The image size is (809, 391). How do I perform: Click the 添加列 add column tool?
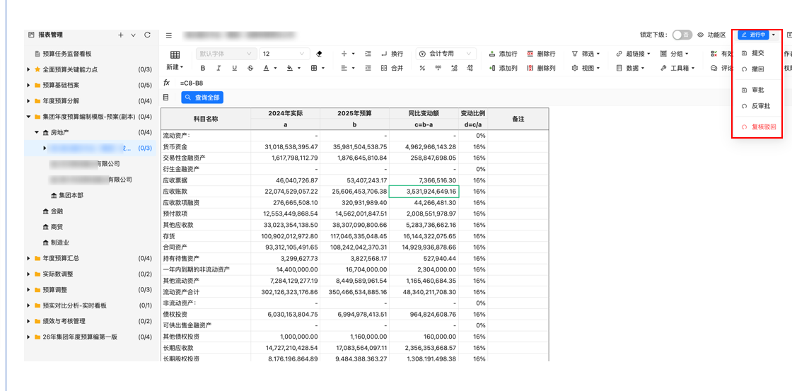[x=503, y=68]
